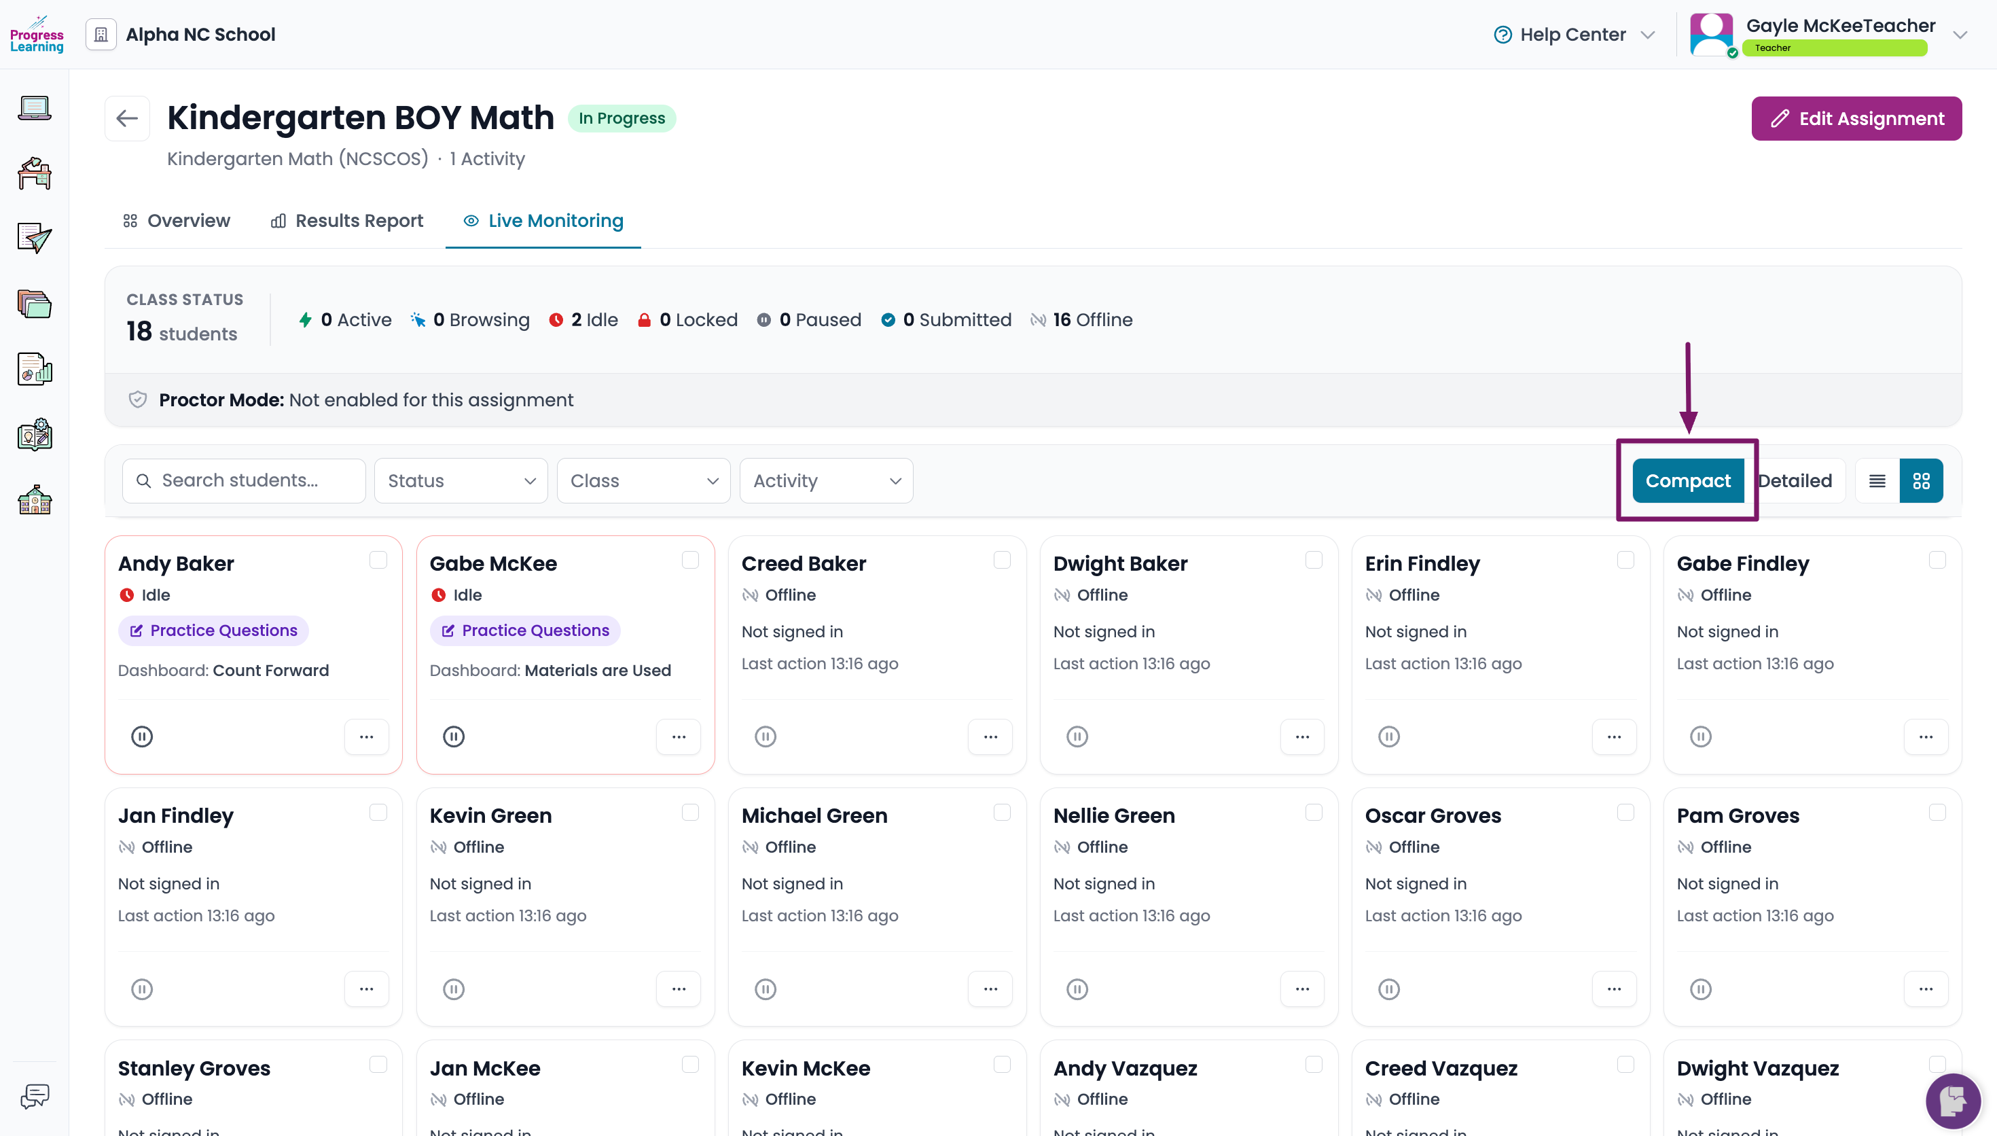Select Creed Baker's checkbox
Viewport: 1997px width, 1136px height.
point(1002,561)
